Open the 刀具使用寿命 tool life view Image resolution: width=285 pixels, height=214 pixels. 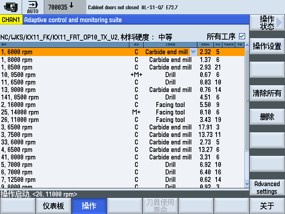click(x=160, y=206)
